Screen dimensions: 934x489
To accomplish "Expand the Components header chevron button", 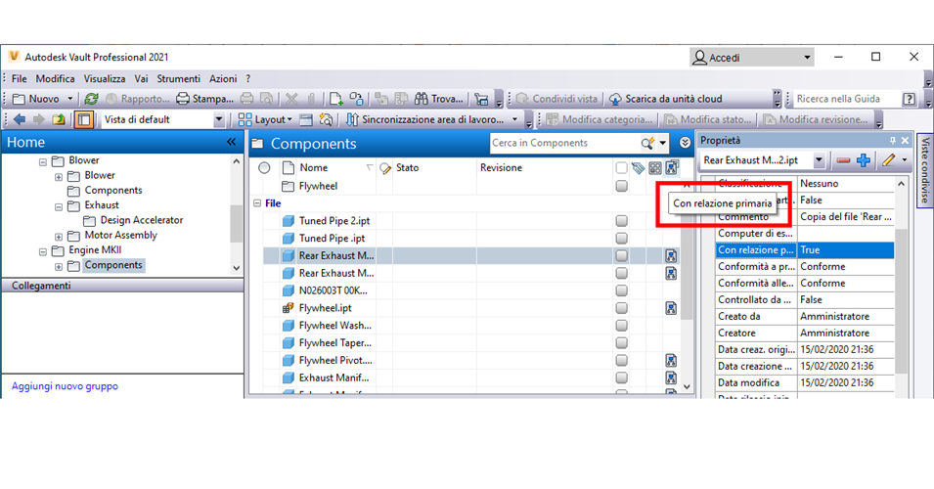I will point(685,143).
